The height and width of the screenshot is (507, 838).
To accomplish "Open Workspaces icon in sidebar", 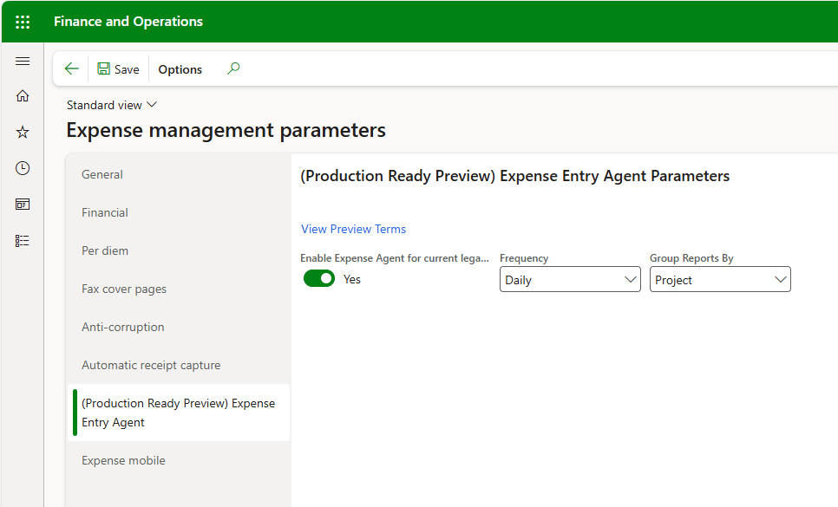I will click(x=23, y=205).
